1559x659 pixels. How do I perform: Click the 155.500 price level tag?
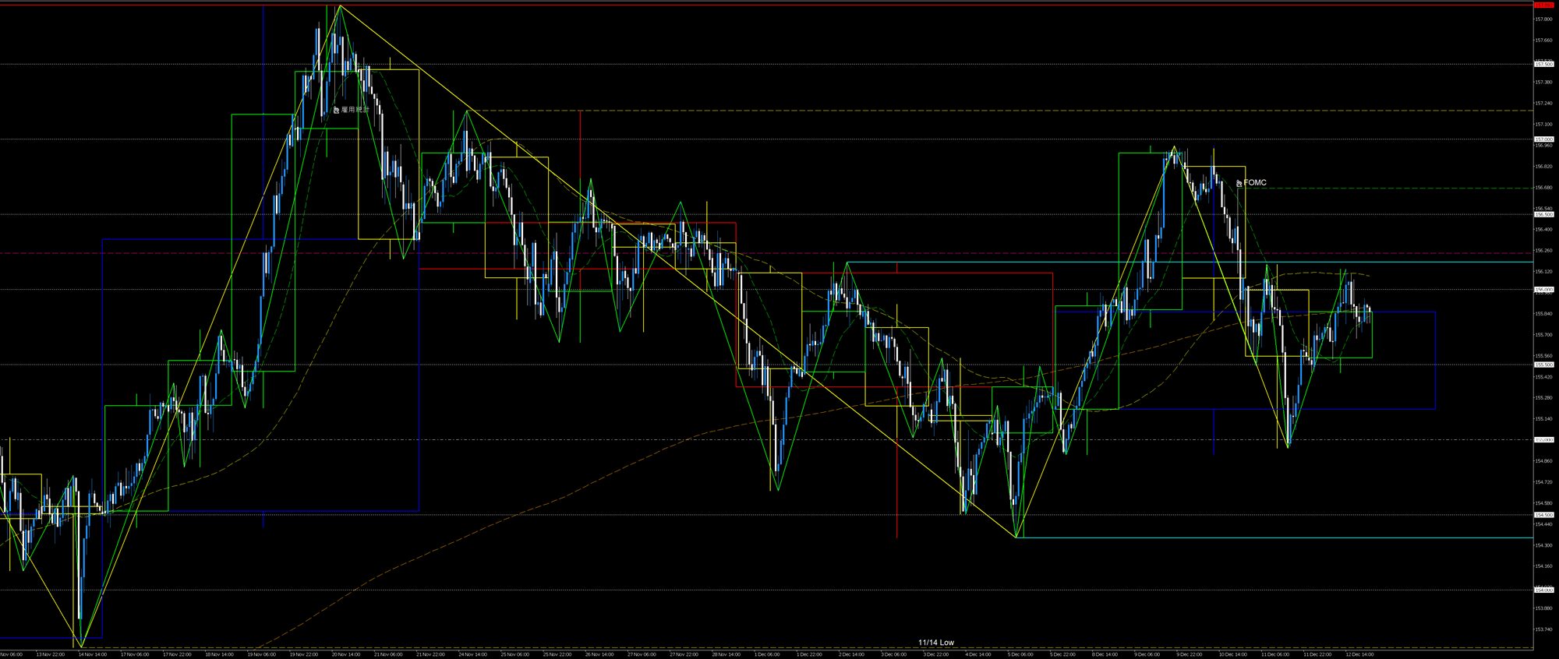[1543, 365]
